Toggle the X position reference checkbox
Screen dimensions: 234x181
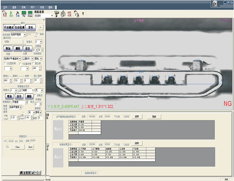click(x=4, y=63)
